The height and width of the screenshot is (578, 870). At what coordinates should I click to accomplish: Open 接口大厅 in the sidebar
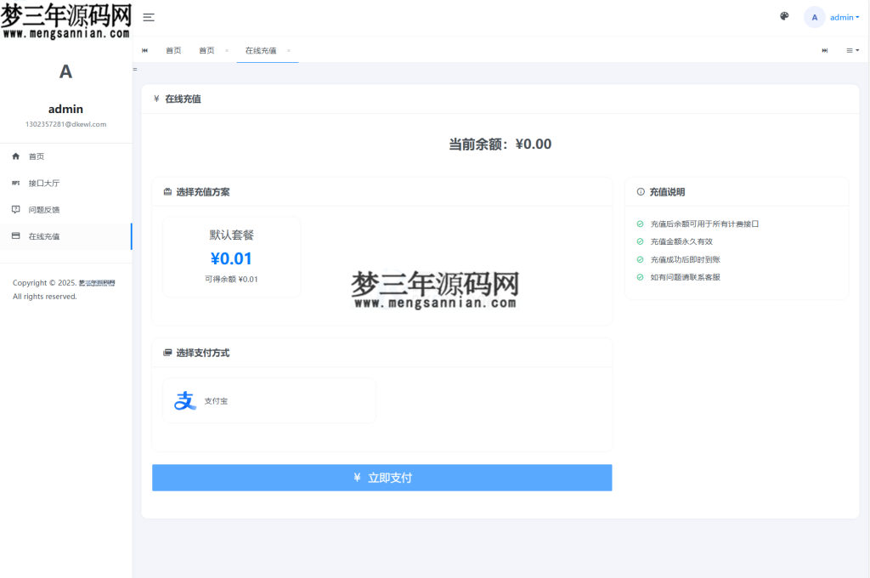point(66,184)
